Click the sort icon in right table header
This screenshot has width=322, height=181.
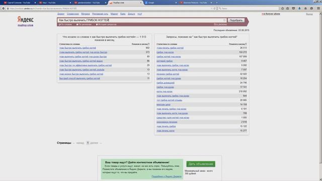(246, 44)
